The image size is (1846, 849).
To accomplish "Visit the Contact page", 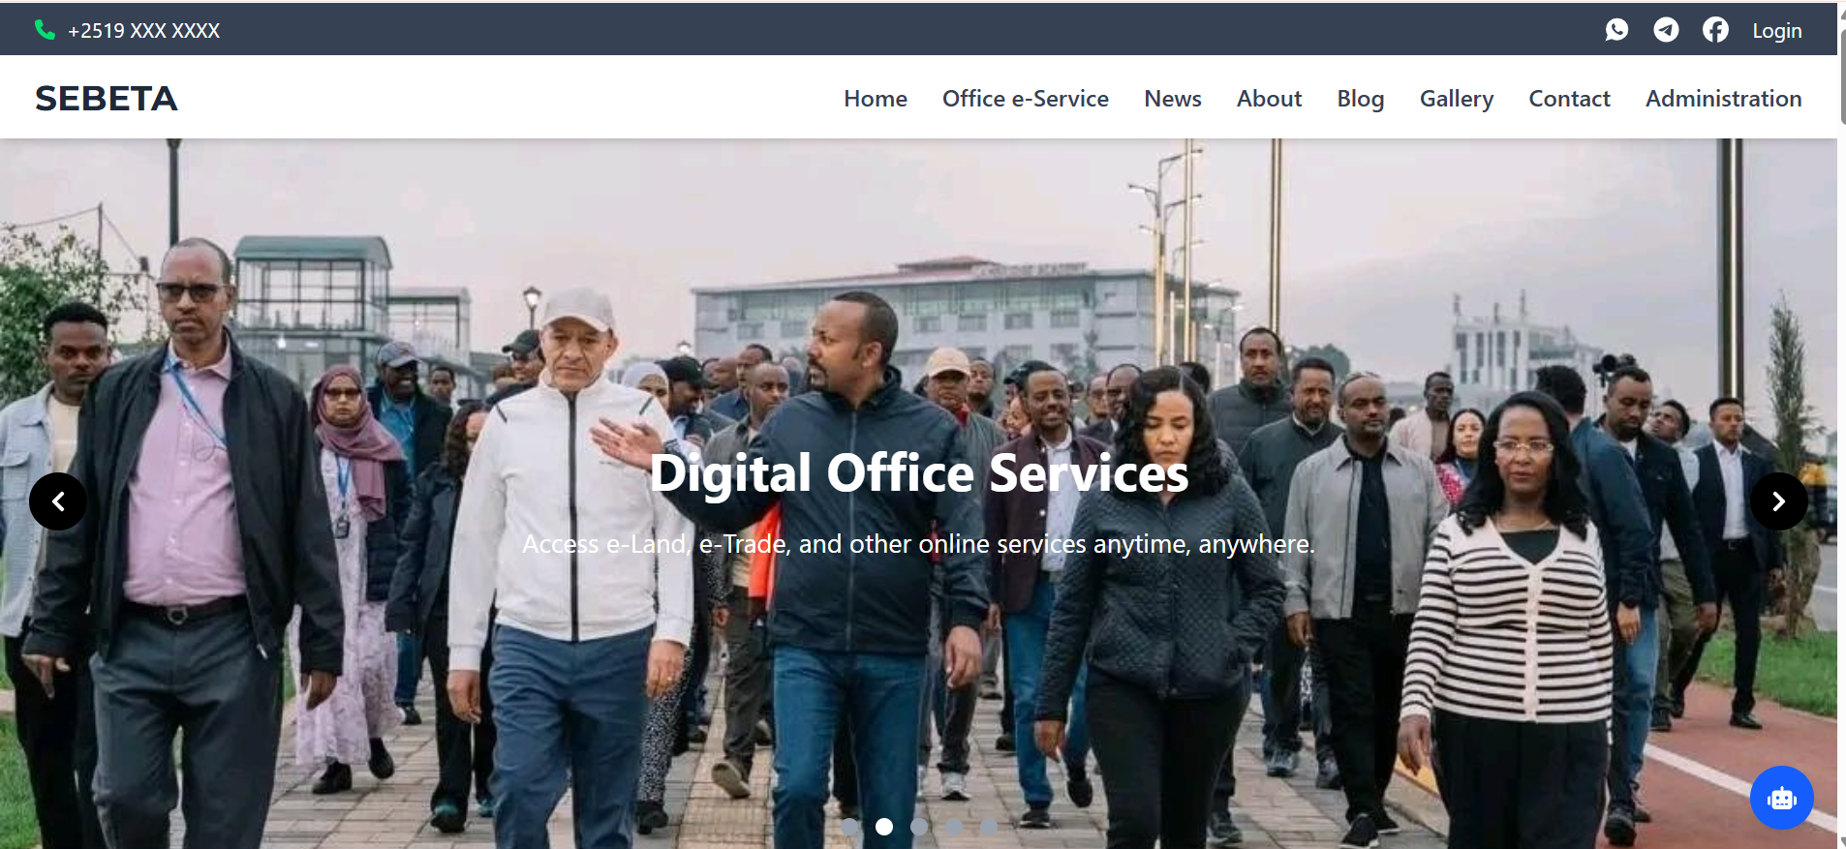I will 1569,99.
